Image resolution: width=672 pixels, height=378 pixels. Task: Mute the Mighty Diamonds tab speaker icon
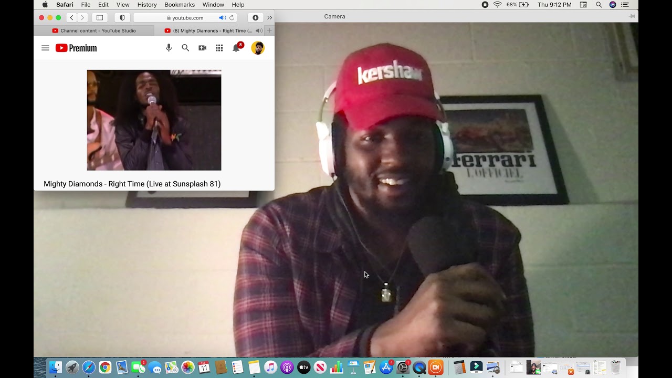[x=258, y=30]
